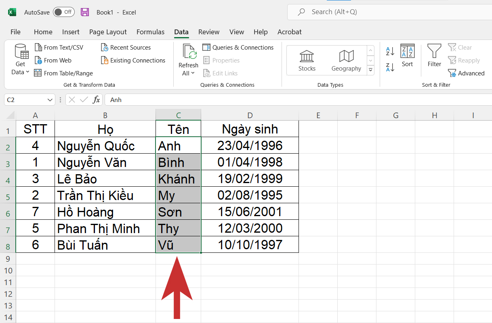
Task: Click the Advanced filter button
Action: pos(466,73)
